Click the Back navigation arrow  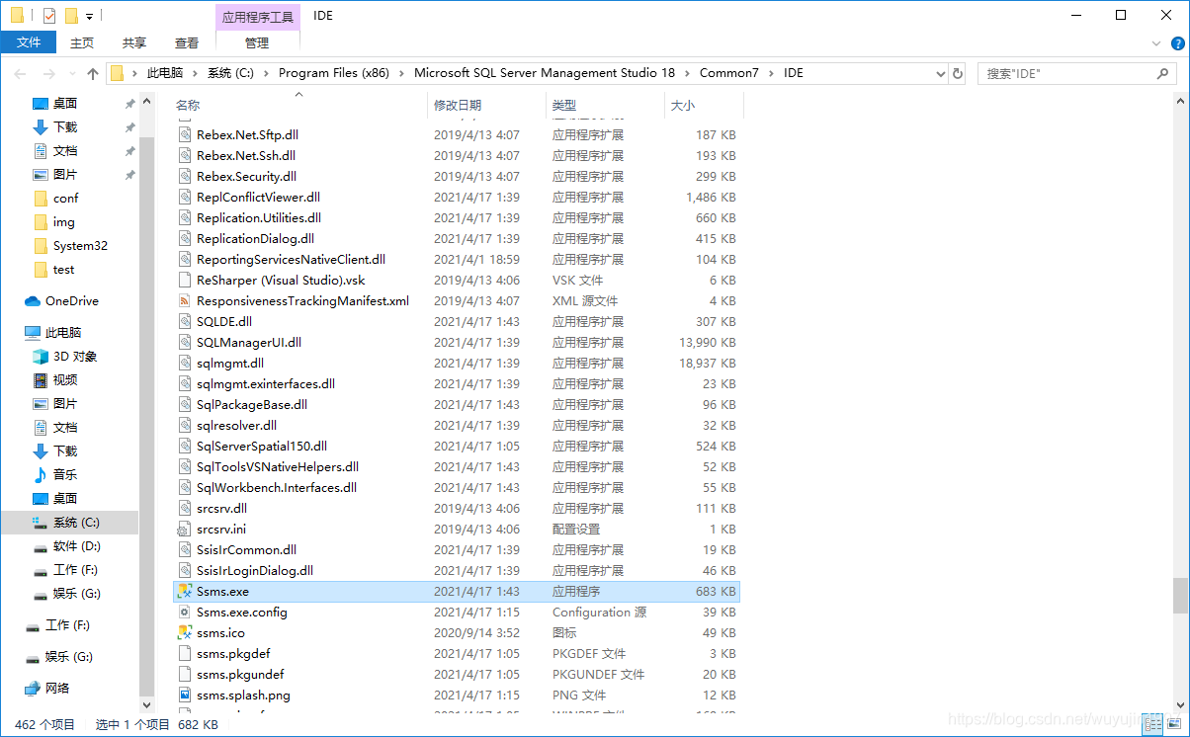pyautogui.click(x=20, y=73)
